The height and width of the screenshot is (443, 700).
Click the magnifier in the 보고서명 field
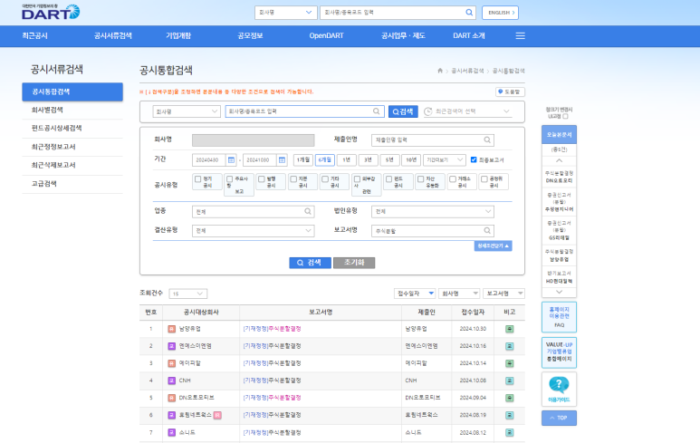(x=487, y=230)
